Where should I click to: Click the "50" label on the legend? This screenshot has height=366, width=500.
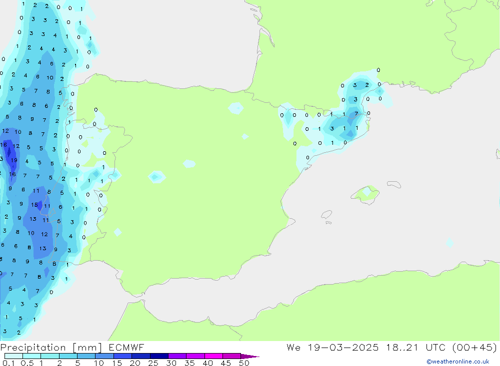point(244,363)
